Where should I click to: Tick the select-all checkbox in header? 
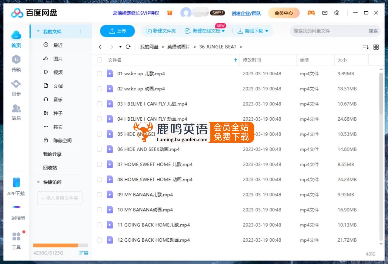[x=99, y=60]
